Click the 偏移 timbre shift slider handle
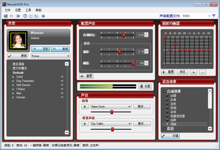The height and width of the screenshot is (150, 220). click(x=120, y=52)
